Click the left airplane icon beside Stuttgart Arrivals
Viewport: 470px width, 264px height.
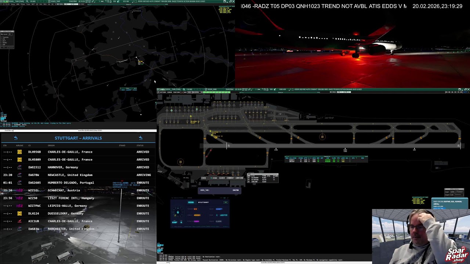[x=16, y=138]
